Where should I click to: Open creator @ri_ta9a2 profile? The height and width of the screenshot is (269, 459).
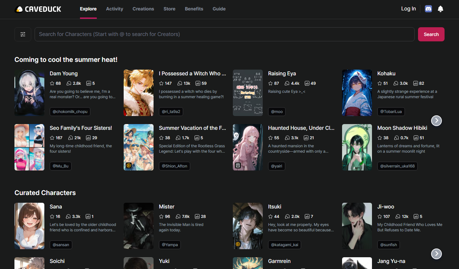pos(171,112)
